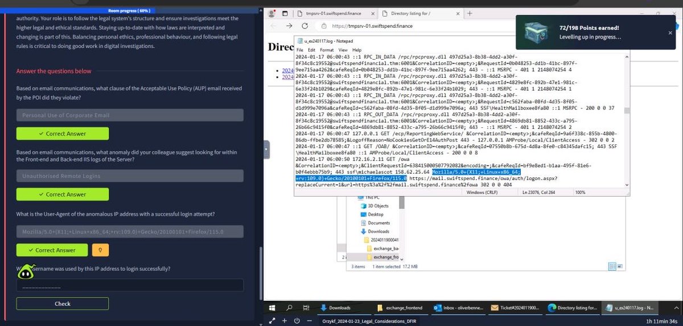Open the Outlook Inbox taskbar window
The width and height of the screenshot is (683, 326).
(x=459, y=307)
